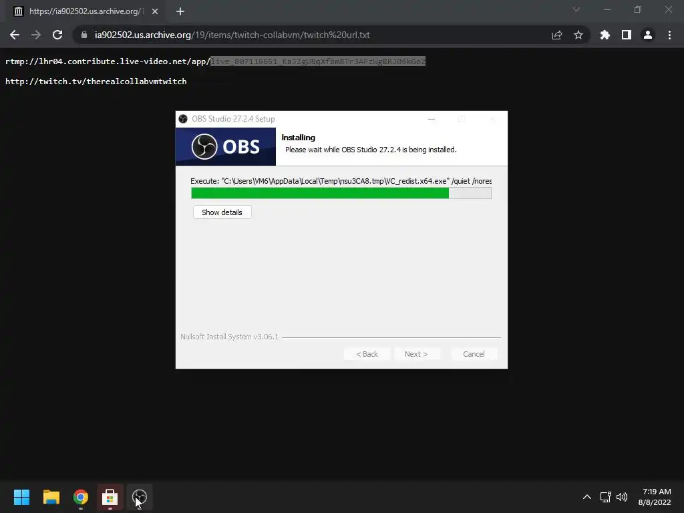The height and width of the screenshot is (513, 684).
Task: Minimize the Chrome window
Action: 607,9
